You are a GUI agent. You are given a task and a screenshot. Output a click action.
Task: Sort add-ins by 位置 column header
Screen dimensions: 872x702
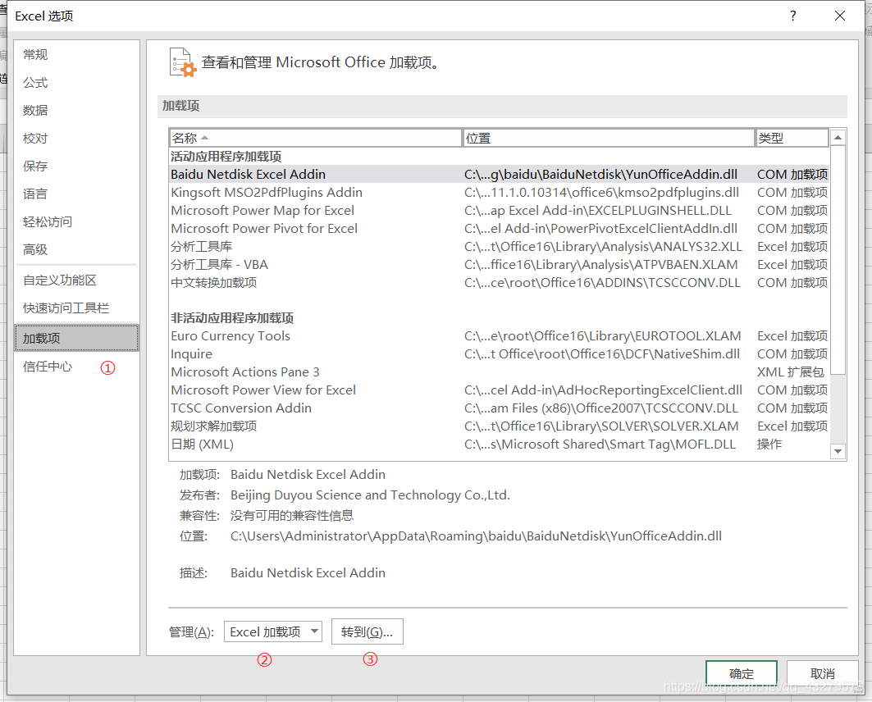pos(609,138)
